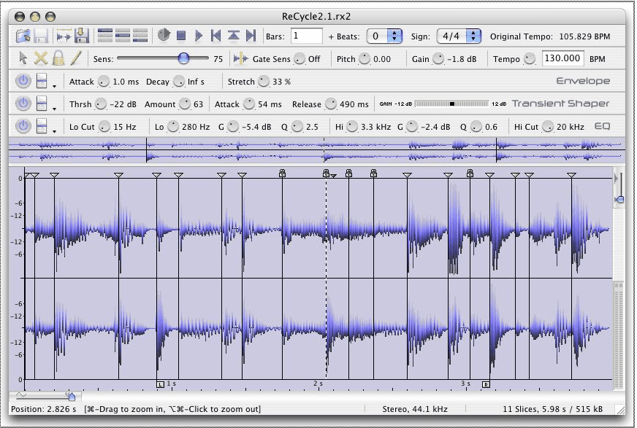This screenshot has width=637, height=428.
Task: Click the Lo frequency knob at 280 Hz
Action: 173,127
